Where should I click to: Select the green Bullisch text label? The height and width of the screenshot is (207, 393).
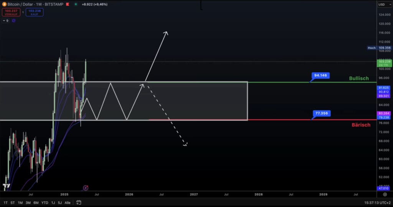tap(360, 78)
